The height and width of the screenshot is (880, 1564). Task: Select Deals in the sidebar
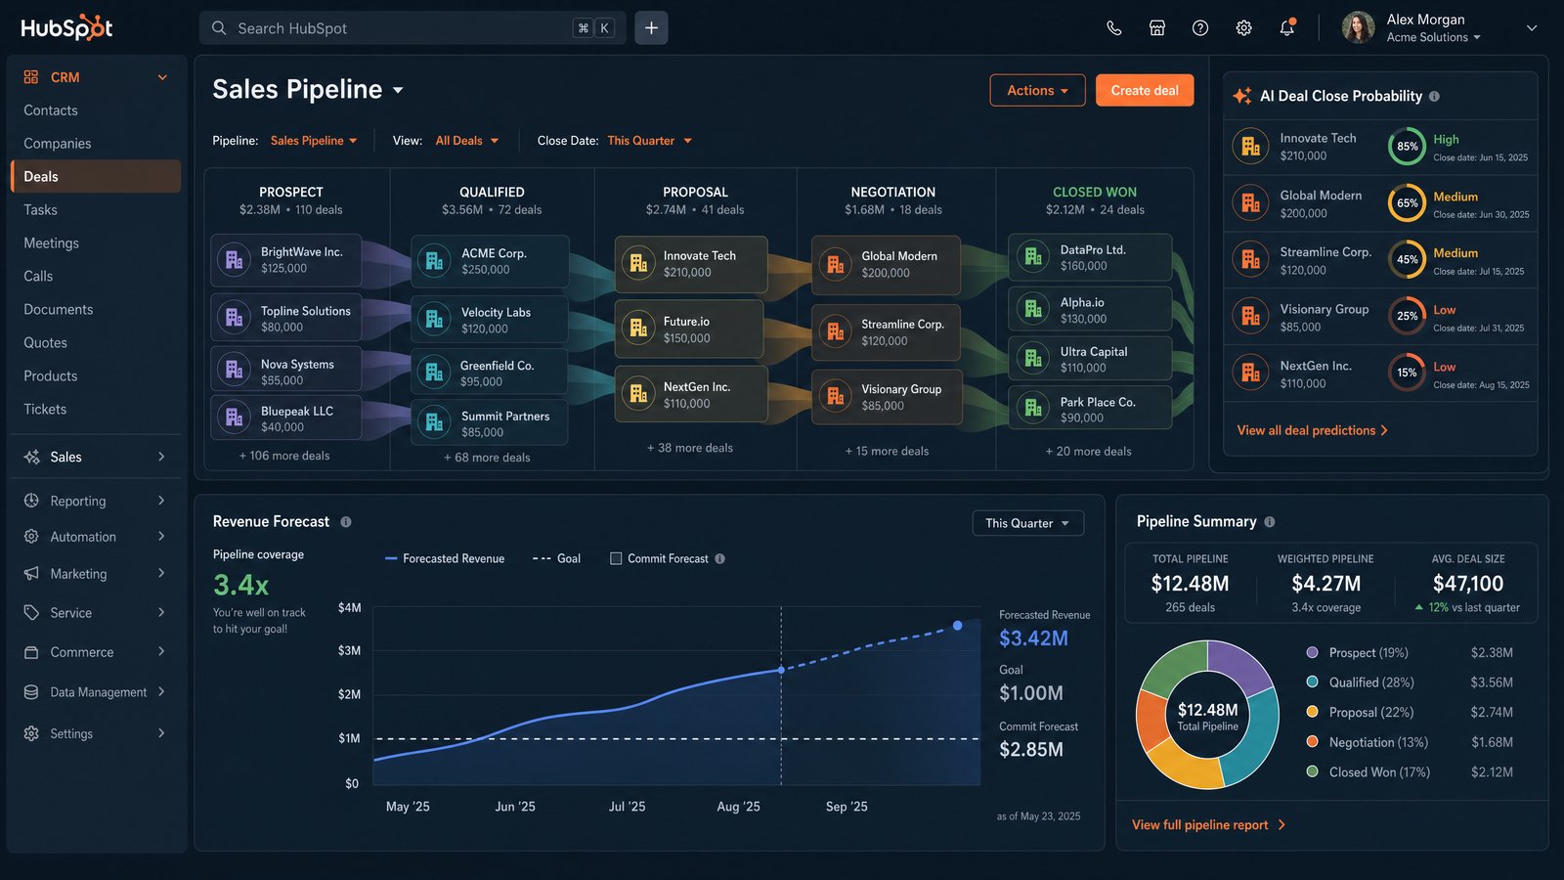[95, 177]
